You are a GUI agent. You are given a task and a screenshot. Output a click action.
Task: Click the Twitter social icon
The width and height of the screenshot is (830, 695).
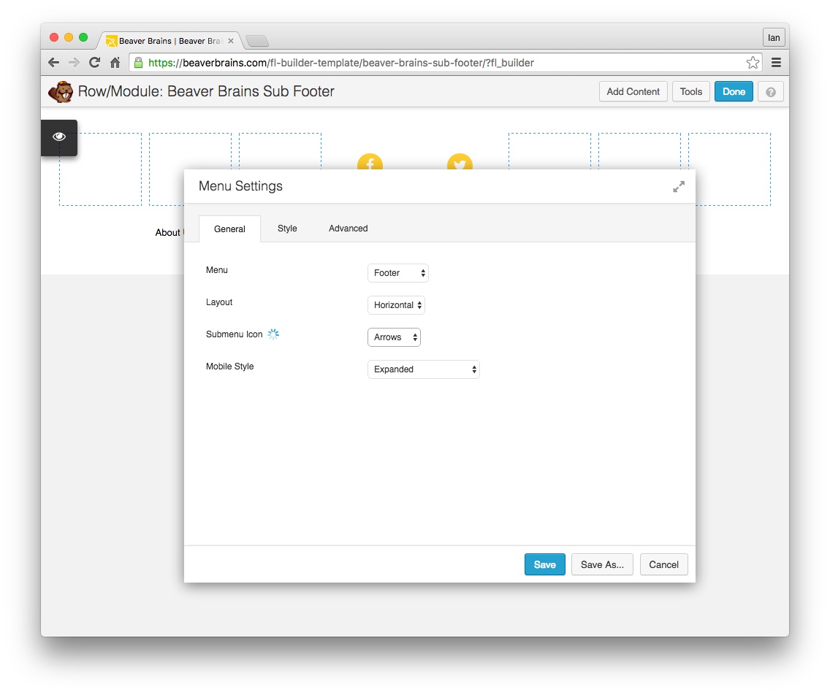[x=460, y=161]
